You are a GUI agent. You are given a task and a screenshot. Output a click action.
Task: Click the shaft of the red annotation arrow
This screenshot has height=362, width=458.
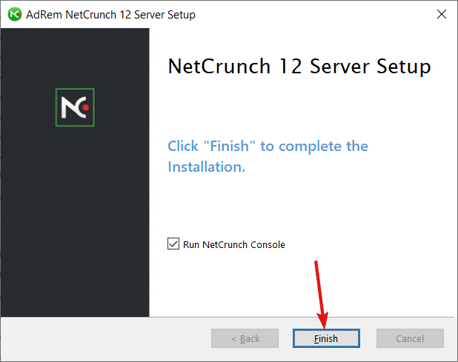319,287
